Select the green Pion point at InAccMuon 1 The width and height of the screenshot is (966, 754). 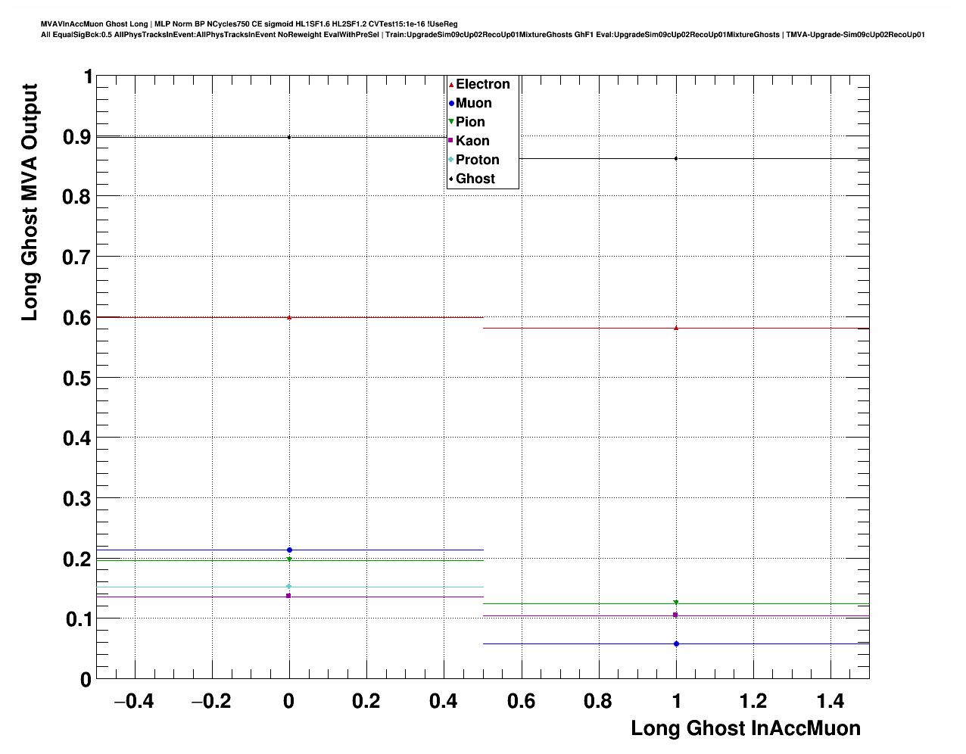[676, 603]
